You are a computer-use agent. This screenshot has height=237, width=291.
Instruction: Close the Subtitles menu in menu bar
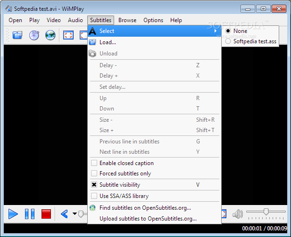[x=100, y=20]
